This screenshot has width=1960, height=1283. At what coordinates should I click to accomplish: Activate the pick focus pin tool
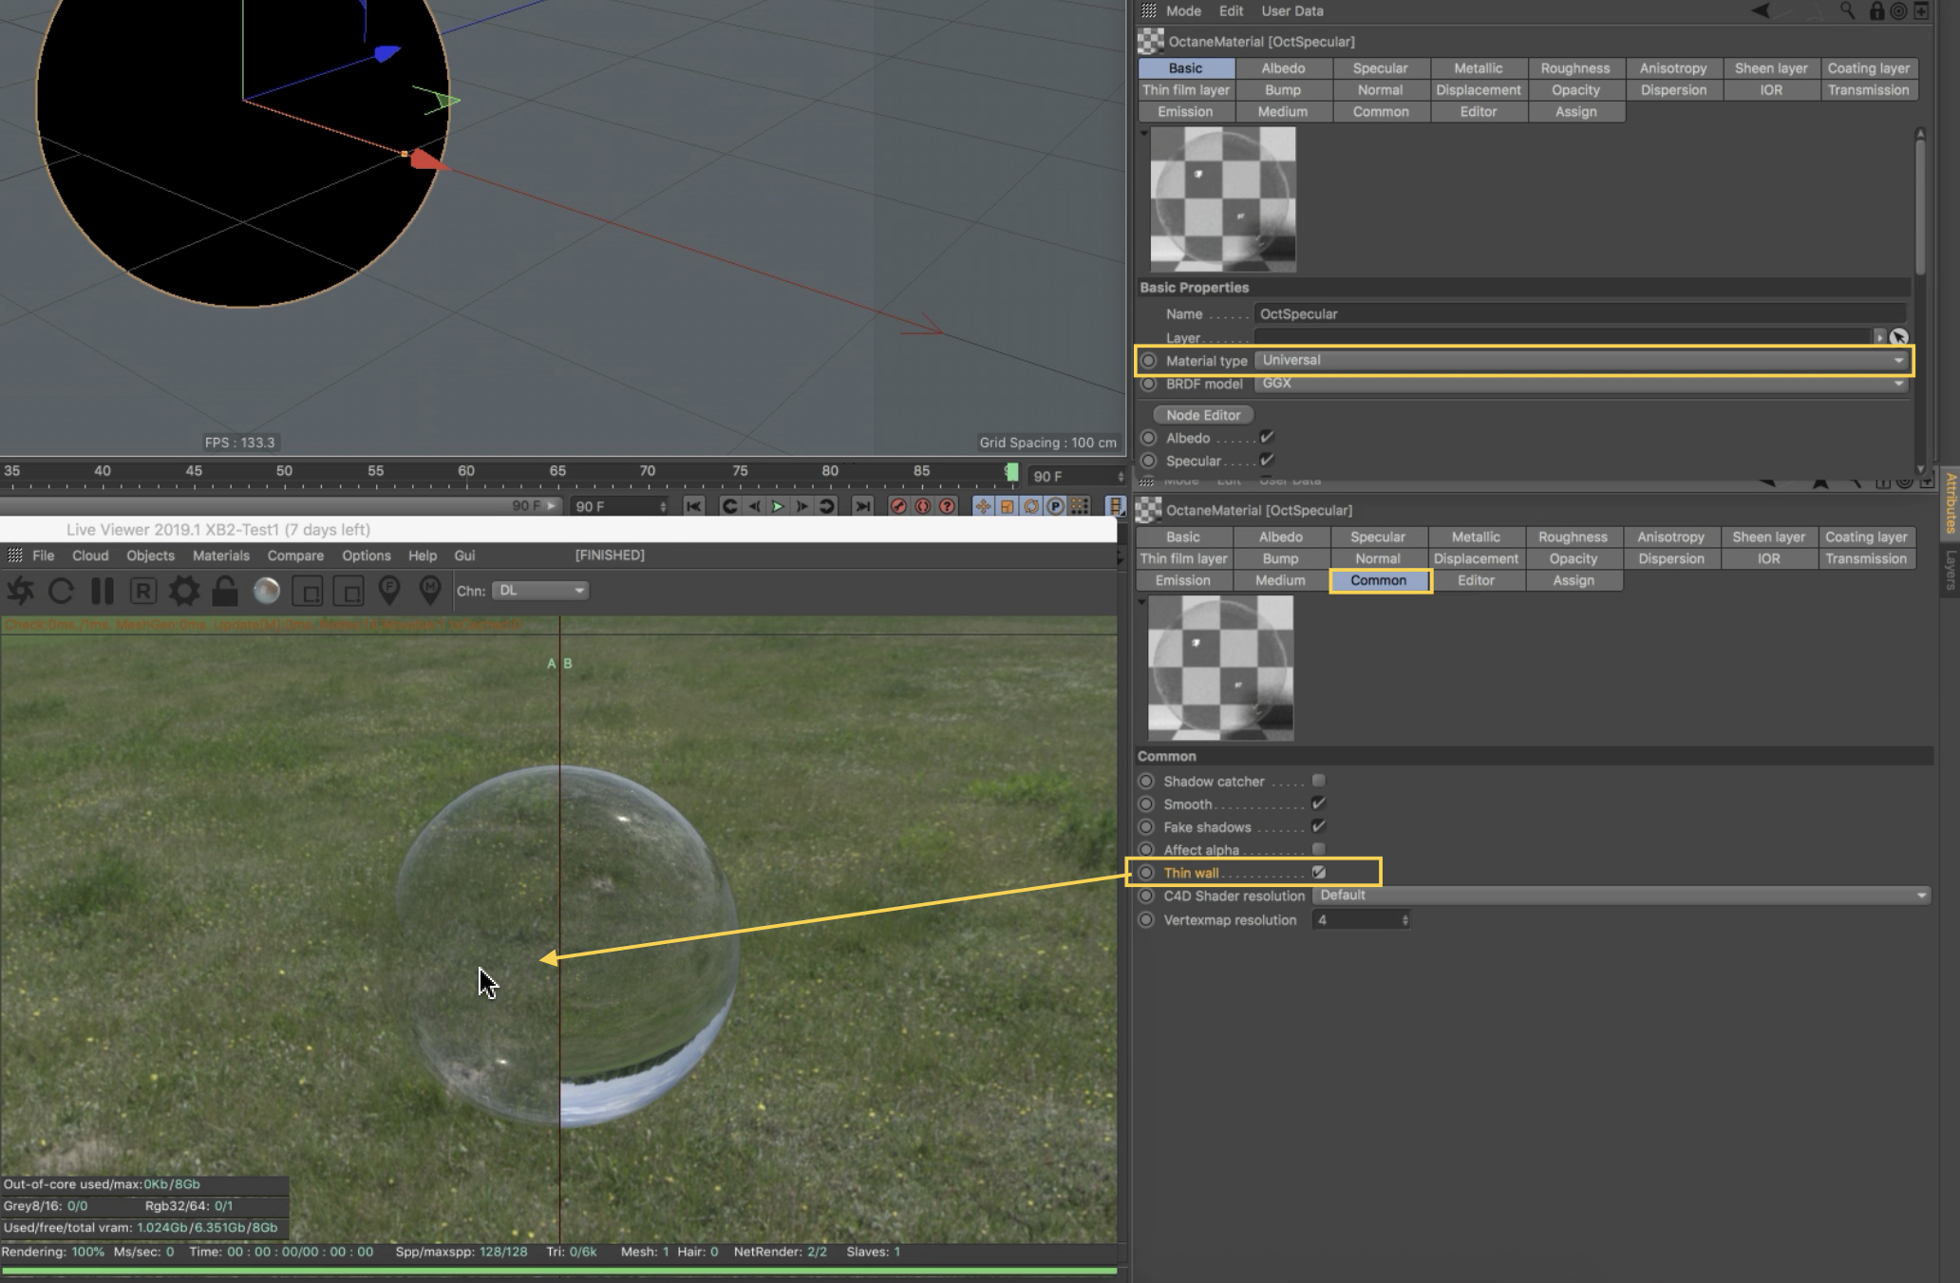[x=389, y=591]
